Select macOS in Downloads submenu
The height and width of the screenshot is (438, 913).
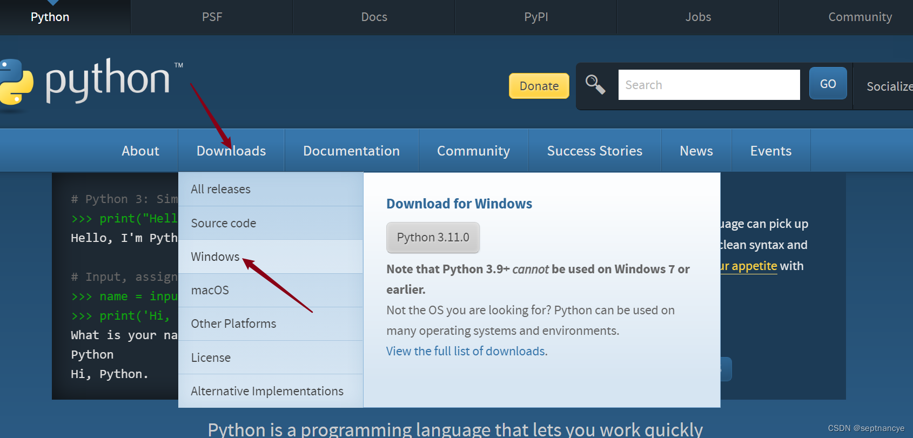[271, 290]
